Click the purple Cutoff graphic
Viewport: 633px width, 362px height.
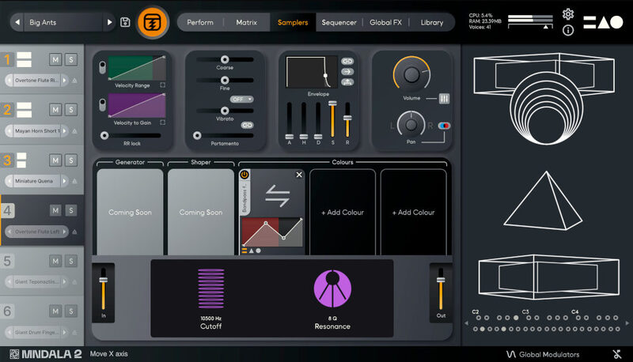pyautogui.click(x=210, y=288)
